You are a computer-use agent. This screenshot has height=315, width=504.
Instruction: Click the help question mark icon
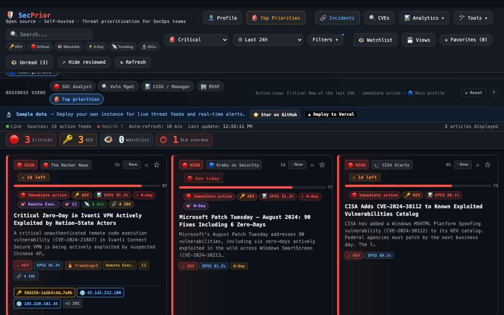(494, 93)
